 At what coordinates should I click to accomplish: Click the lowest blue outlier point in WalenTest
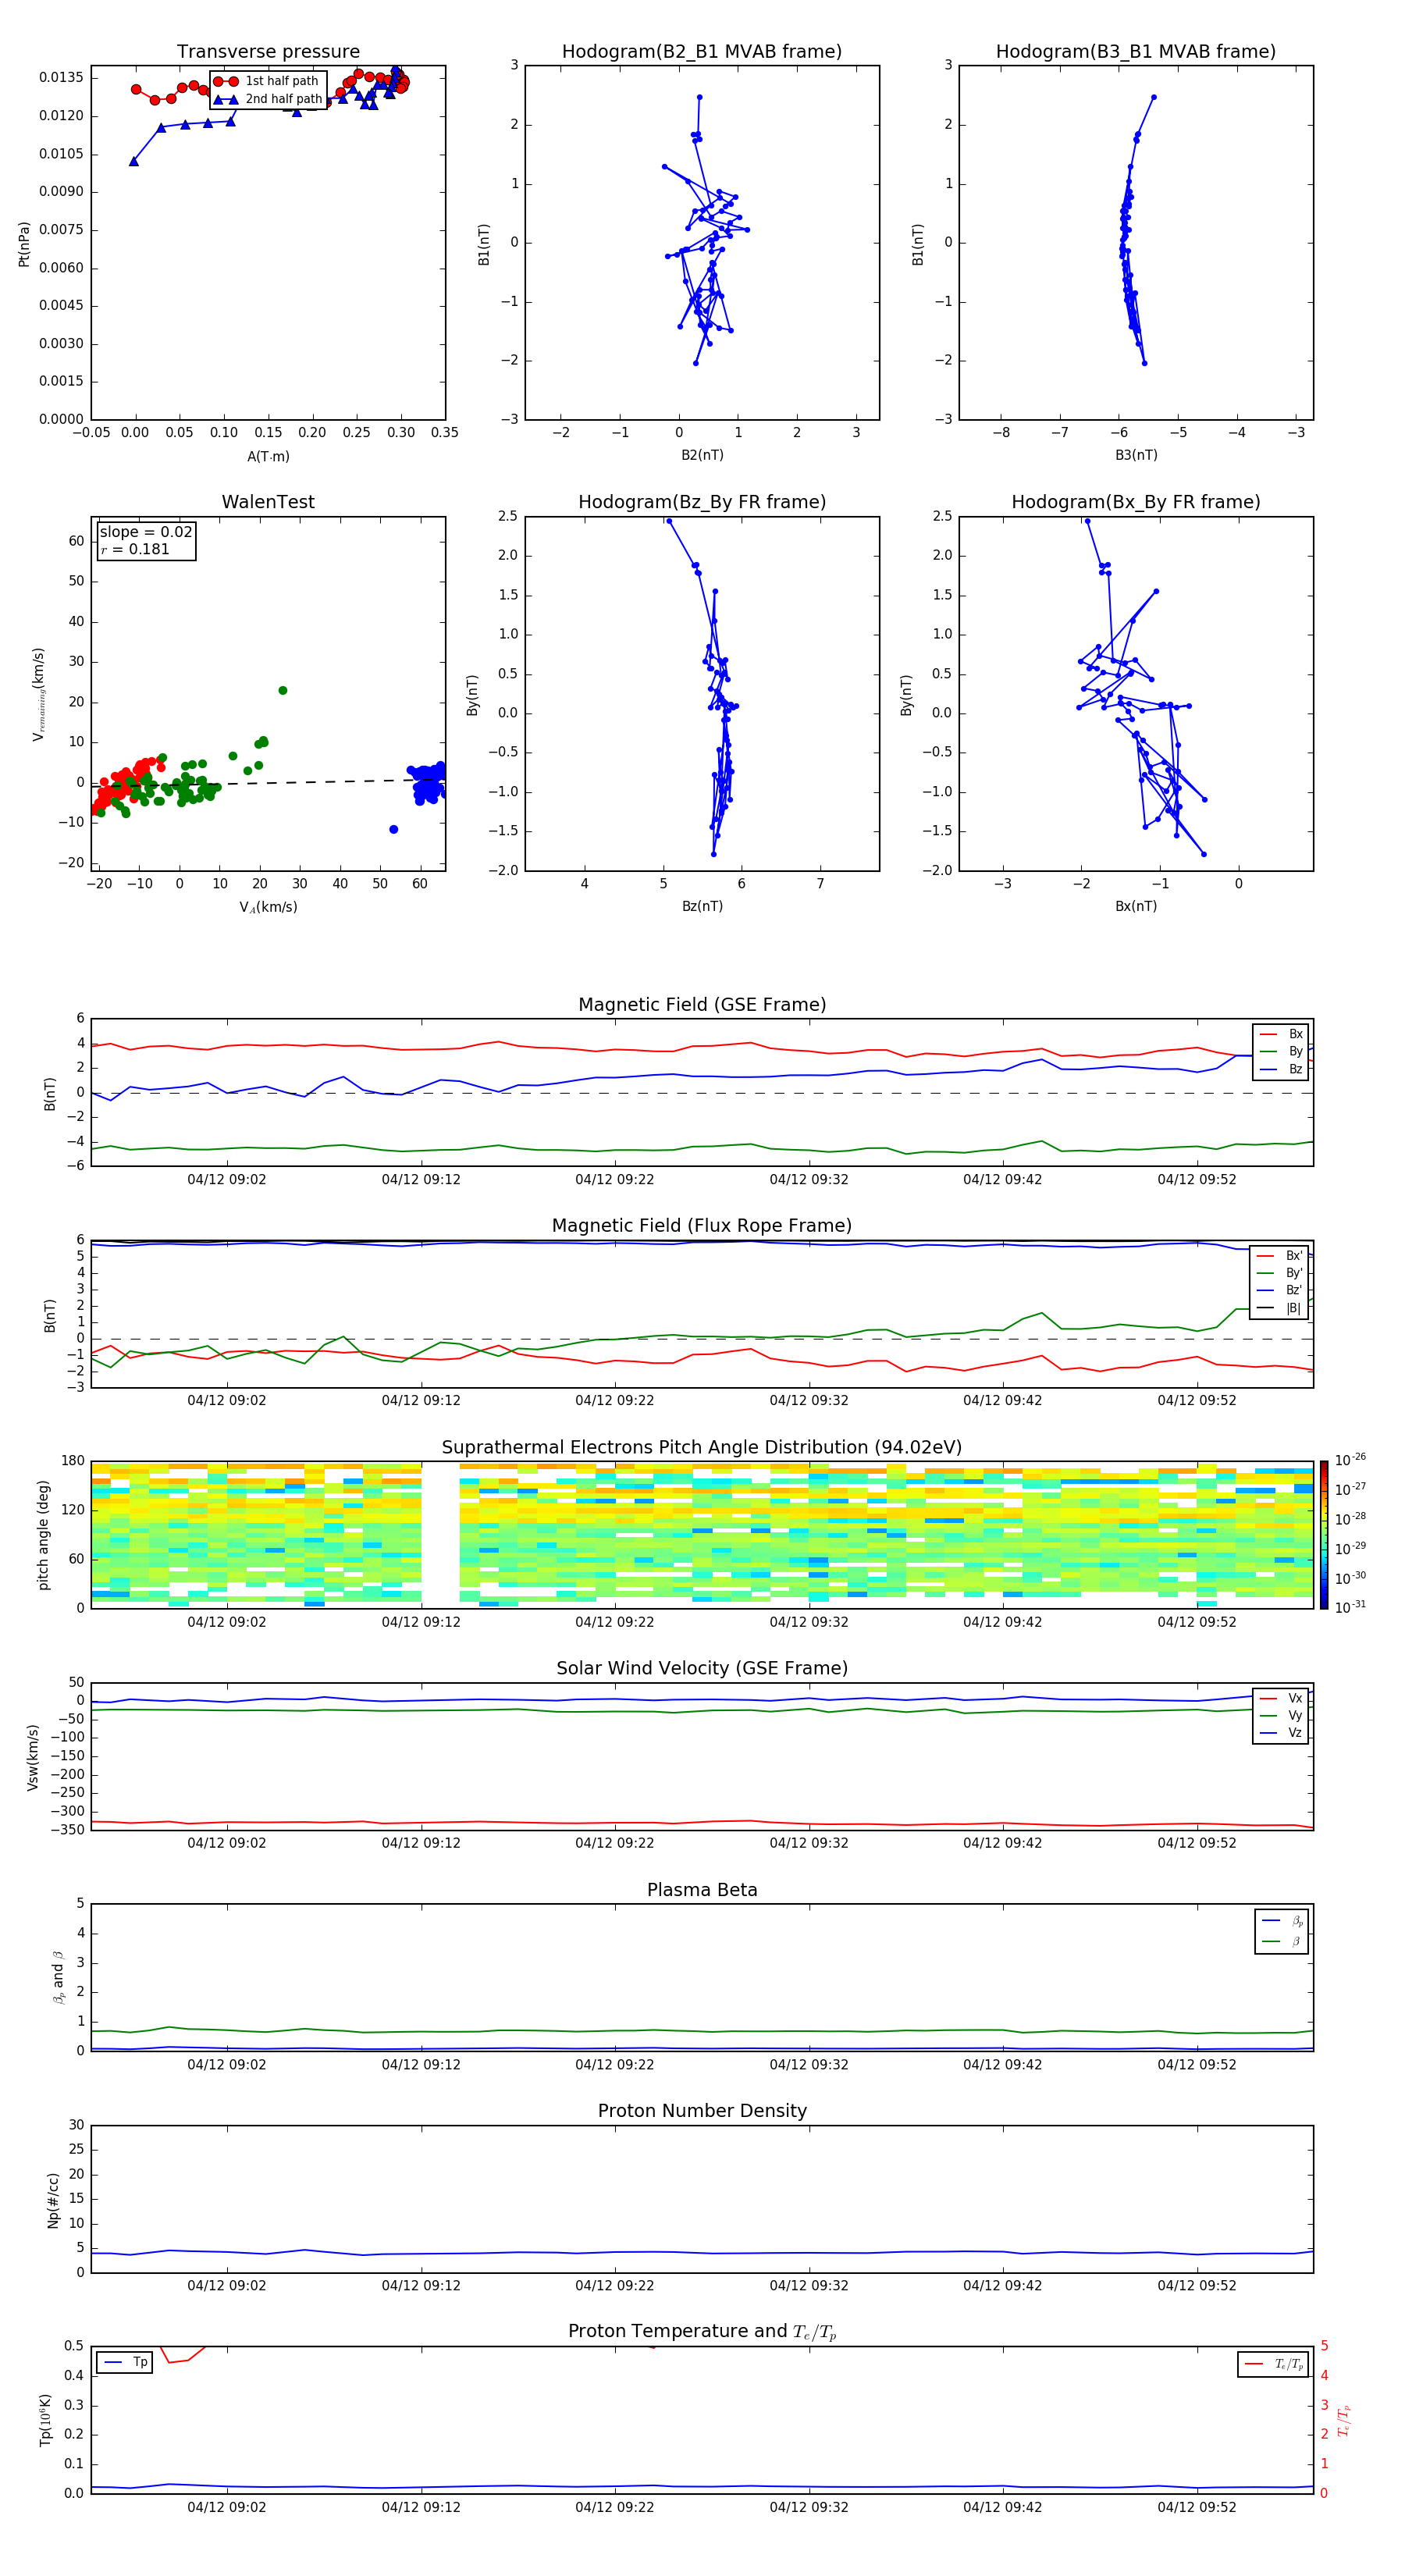394,829
